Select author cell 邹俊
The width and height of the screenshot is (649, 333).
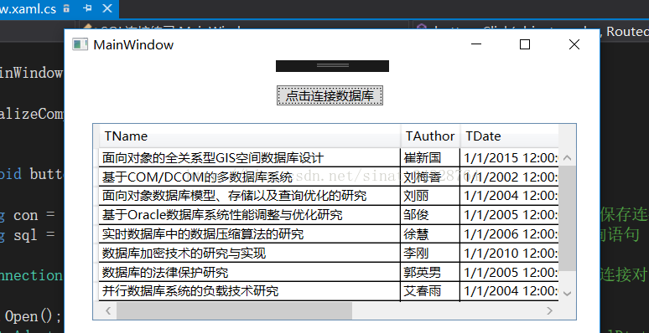pos(430,215)
